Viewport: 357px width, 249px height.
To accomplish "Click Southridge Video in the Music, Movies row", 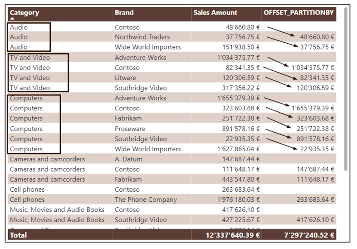I will [x=141, y=220].
